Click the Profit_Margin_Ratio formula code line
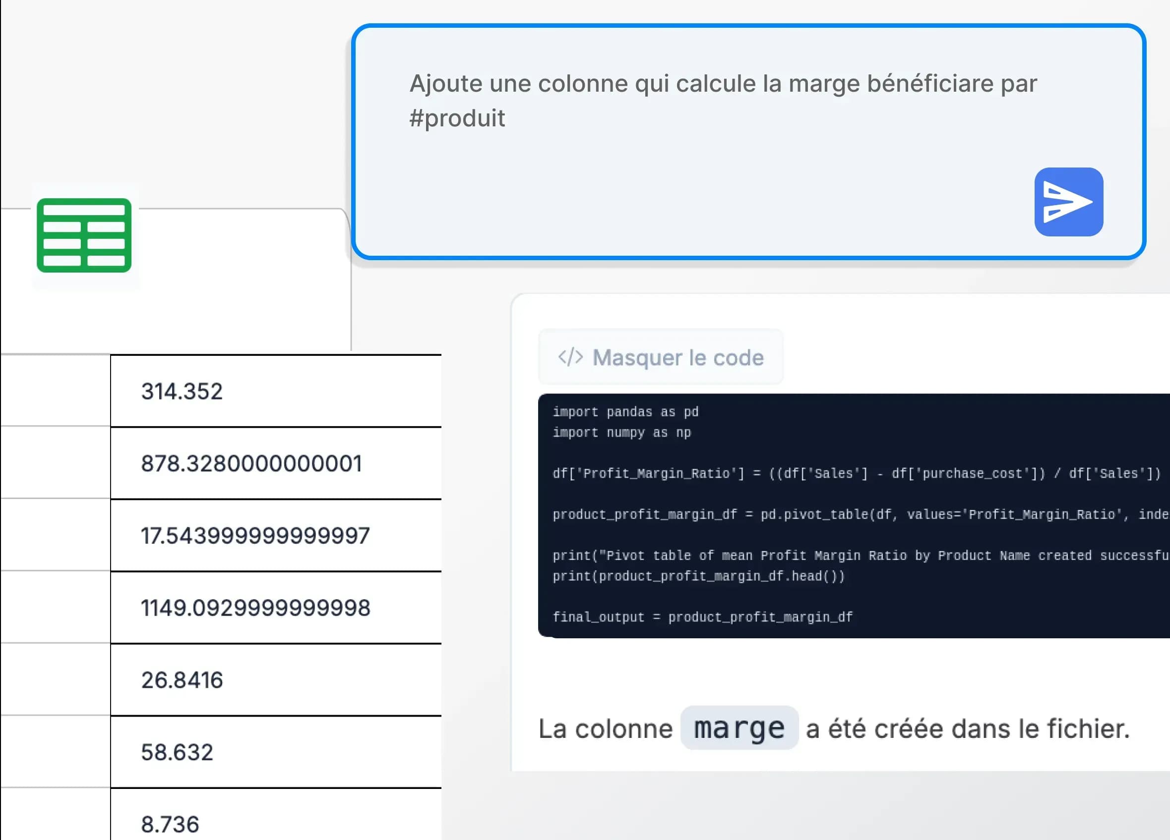 (856, 473)
